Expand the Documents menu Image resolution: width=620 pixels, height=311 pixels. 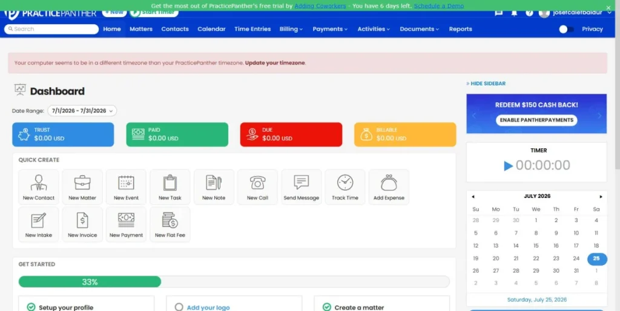point(420,29)
